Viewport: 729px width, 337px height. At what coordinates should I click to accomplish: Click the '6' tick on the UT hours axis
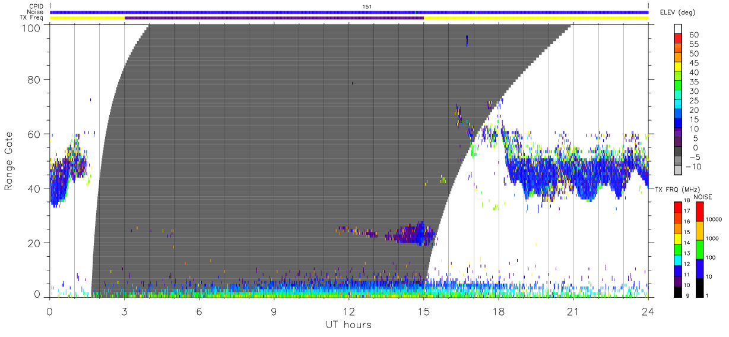pos(199,311)
